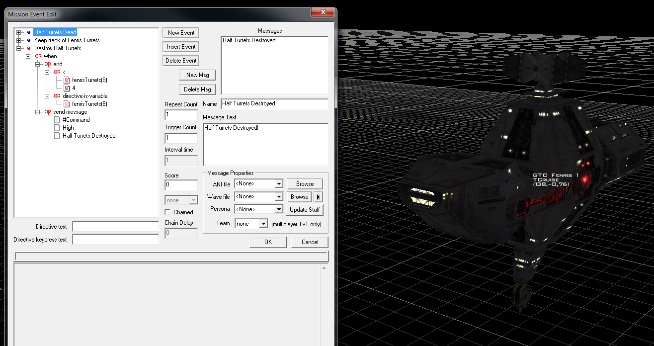Collapse the when operator node
Screen dimensions: 654x346
(28, 56)
